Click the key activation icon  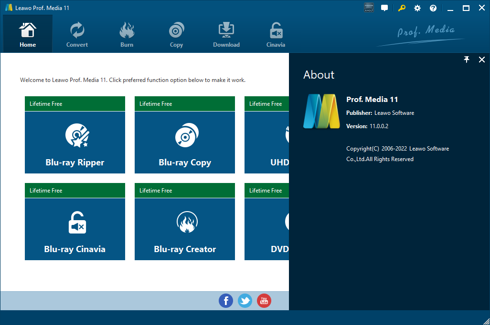point(402,8)
